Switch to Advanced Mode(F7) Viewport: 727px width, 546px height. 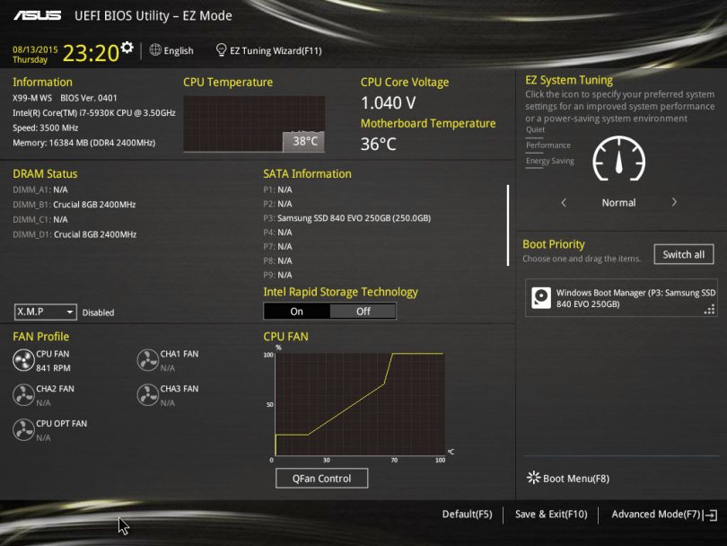[662, 515]
